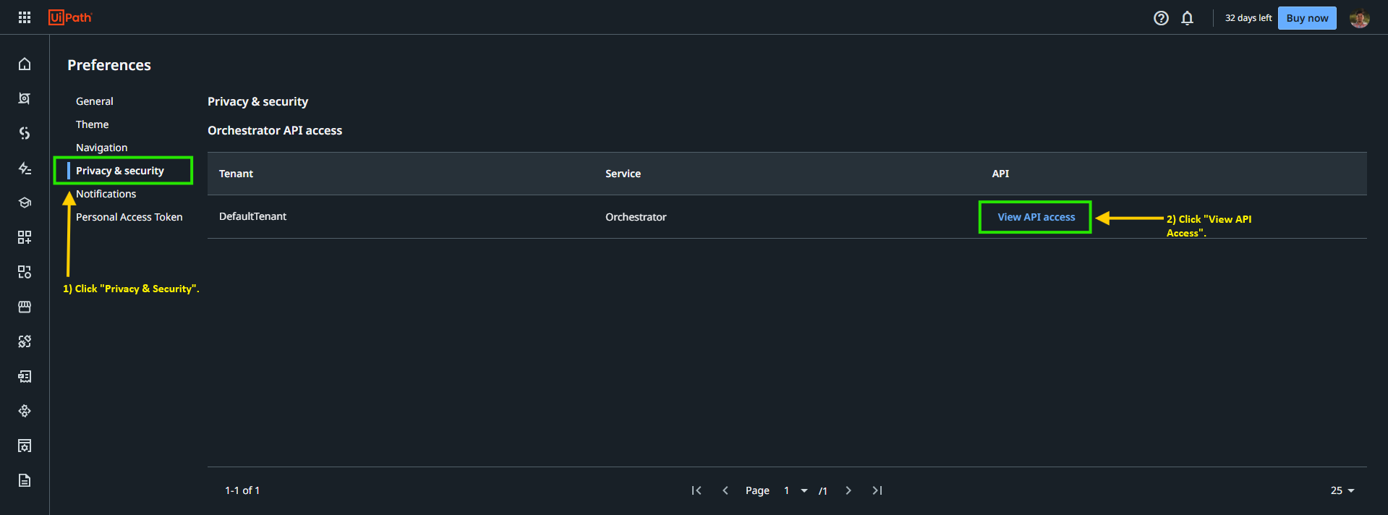Go to the last page of results
The image size is (1388, 515).
click(x=877, y=490)
